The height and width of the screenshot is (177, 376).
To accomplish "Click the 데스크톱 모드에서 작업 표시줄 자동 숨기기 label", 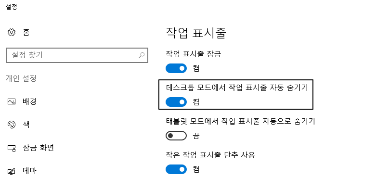I will point(237,88).
